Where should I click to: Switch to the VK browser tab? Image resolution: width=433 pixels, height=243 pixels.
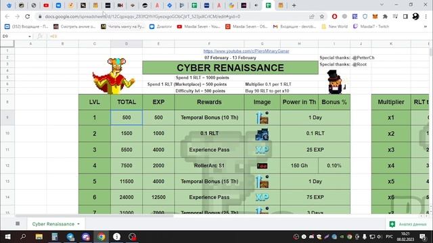59,5
